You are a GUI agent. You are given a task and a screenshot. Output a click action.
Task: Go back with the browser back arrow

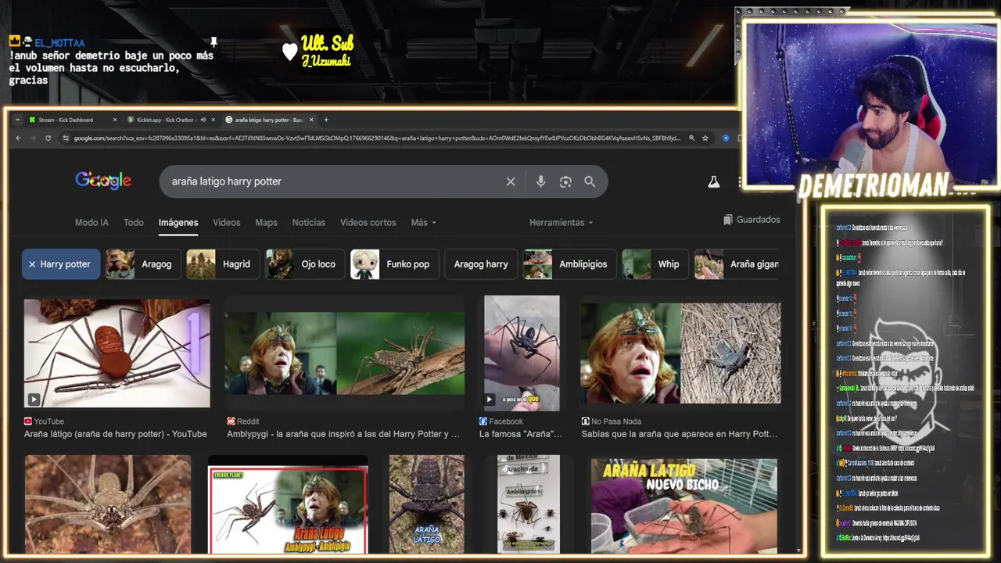[x=19, y=138]
